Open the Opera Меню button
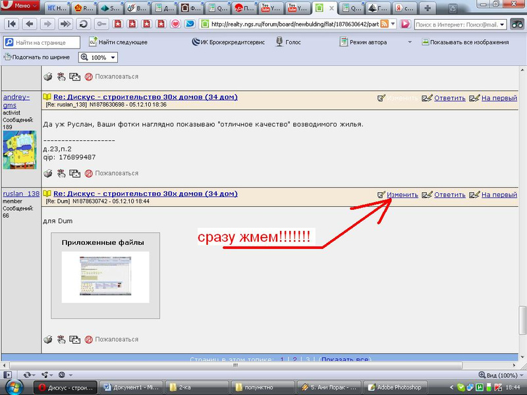The image size is (527, 395). click(21, 6)
